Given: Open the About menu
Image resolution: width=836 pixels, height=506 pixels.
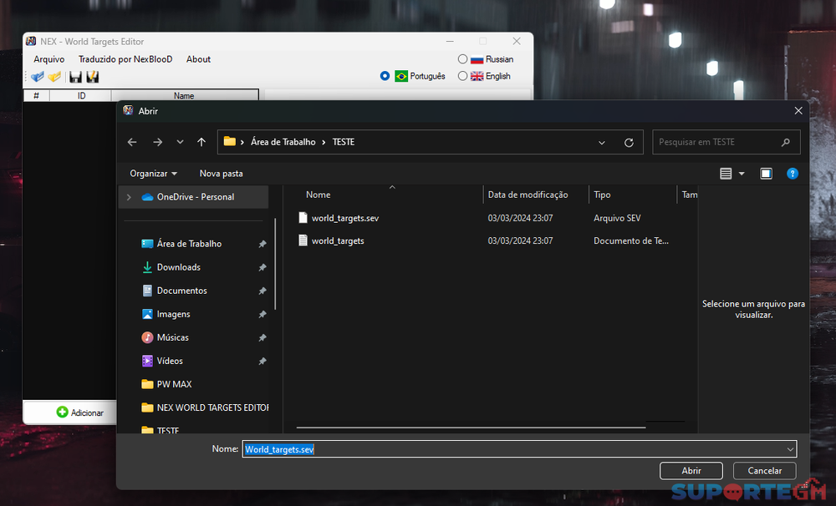Looking at the screenshot, I should click(x=198, y=59).
